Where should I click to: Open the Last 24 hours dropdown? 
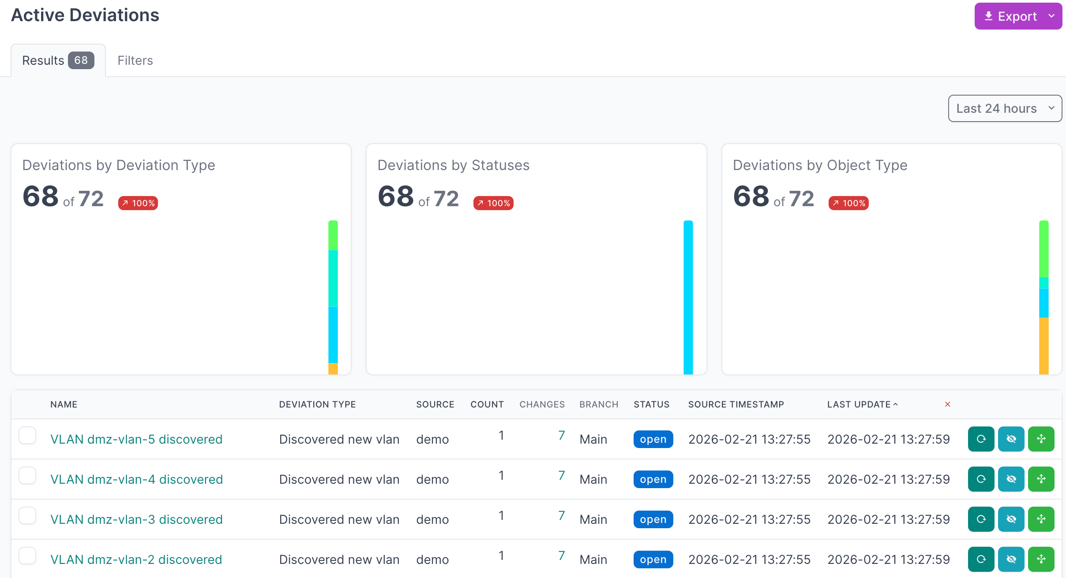(x=1005, y=108)
